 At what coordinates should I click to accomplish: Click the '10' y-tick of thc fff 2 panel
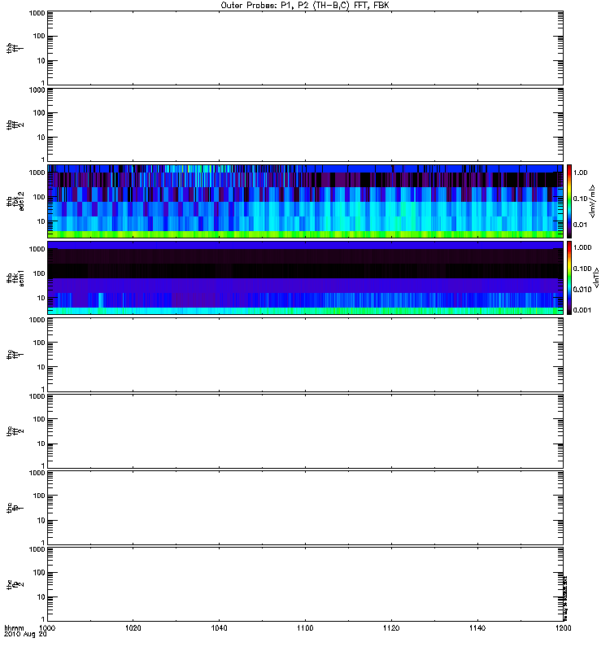(x=41, y=443)
